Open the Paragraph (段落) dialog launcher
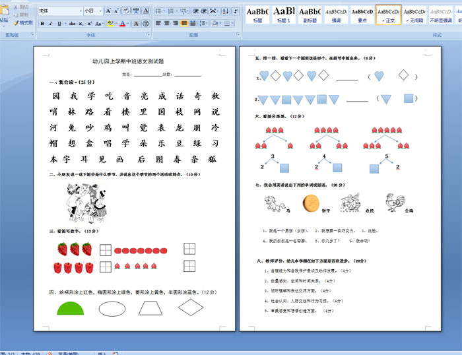The width and height of the screenshot is (462, 355). click(x=238, y=35)
